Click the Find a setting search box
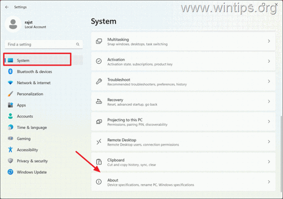Image resolution: width=283 pixels, height=199 pixels. 44,45
